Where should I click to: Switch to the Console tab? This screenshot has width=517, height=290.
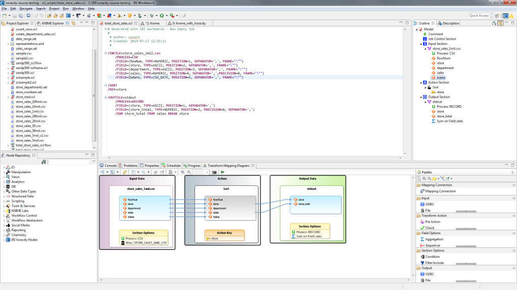click(x=108, y=165)
